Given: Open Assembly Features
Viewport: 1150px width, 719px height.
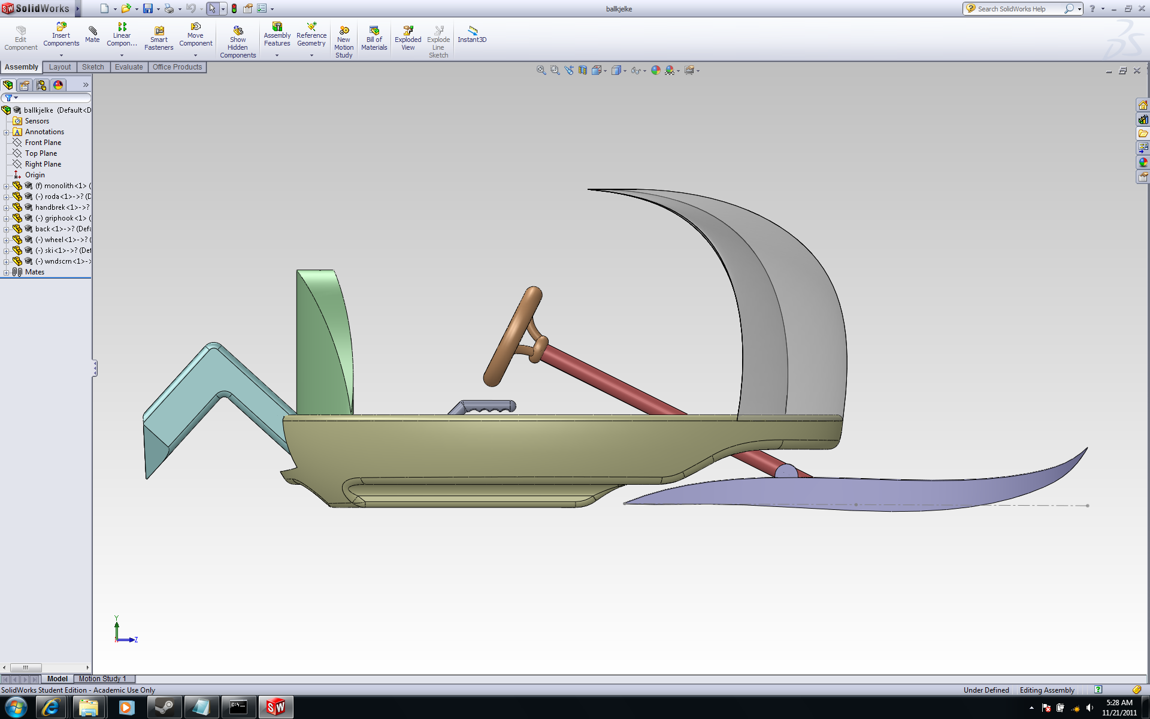Looking at the screenshot, I should click(x=277, y=35).
